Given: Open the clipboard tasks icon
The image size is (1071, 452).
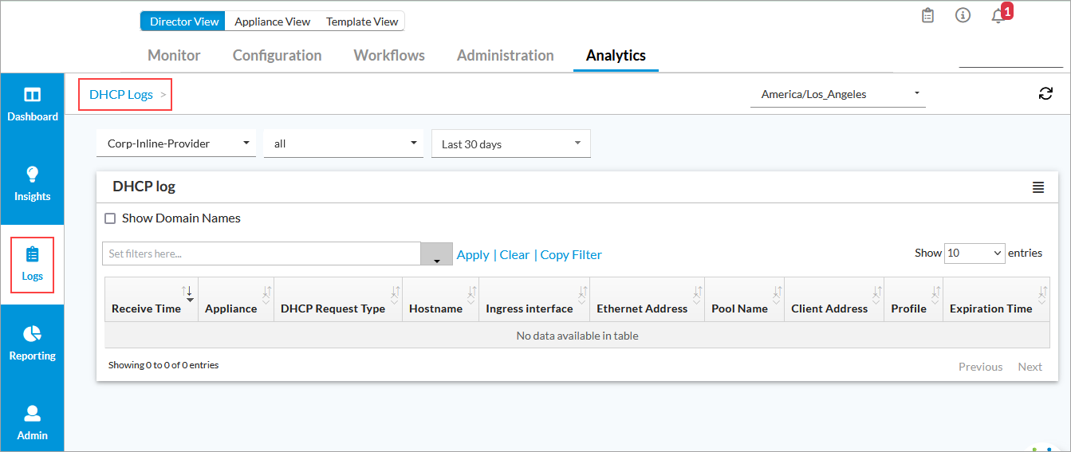Looking at the screenshot, I should pos(927,16).
